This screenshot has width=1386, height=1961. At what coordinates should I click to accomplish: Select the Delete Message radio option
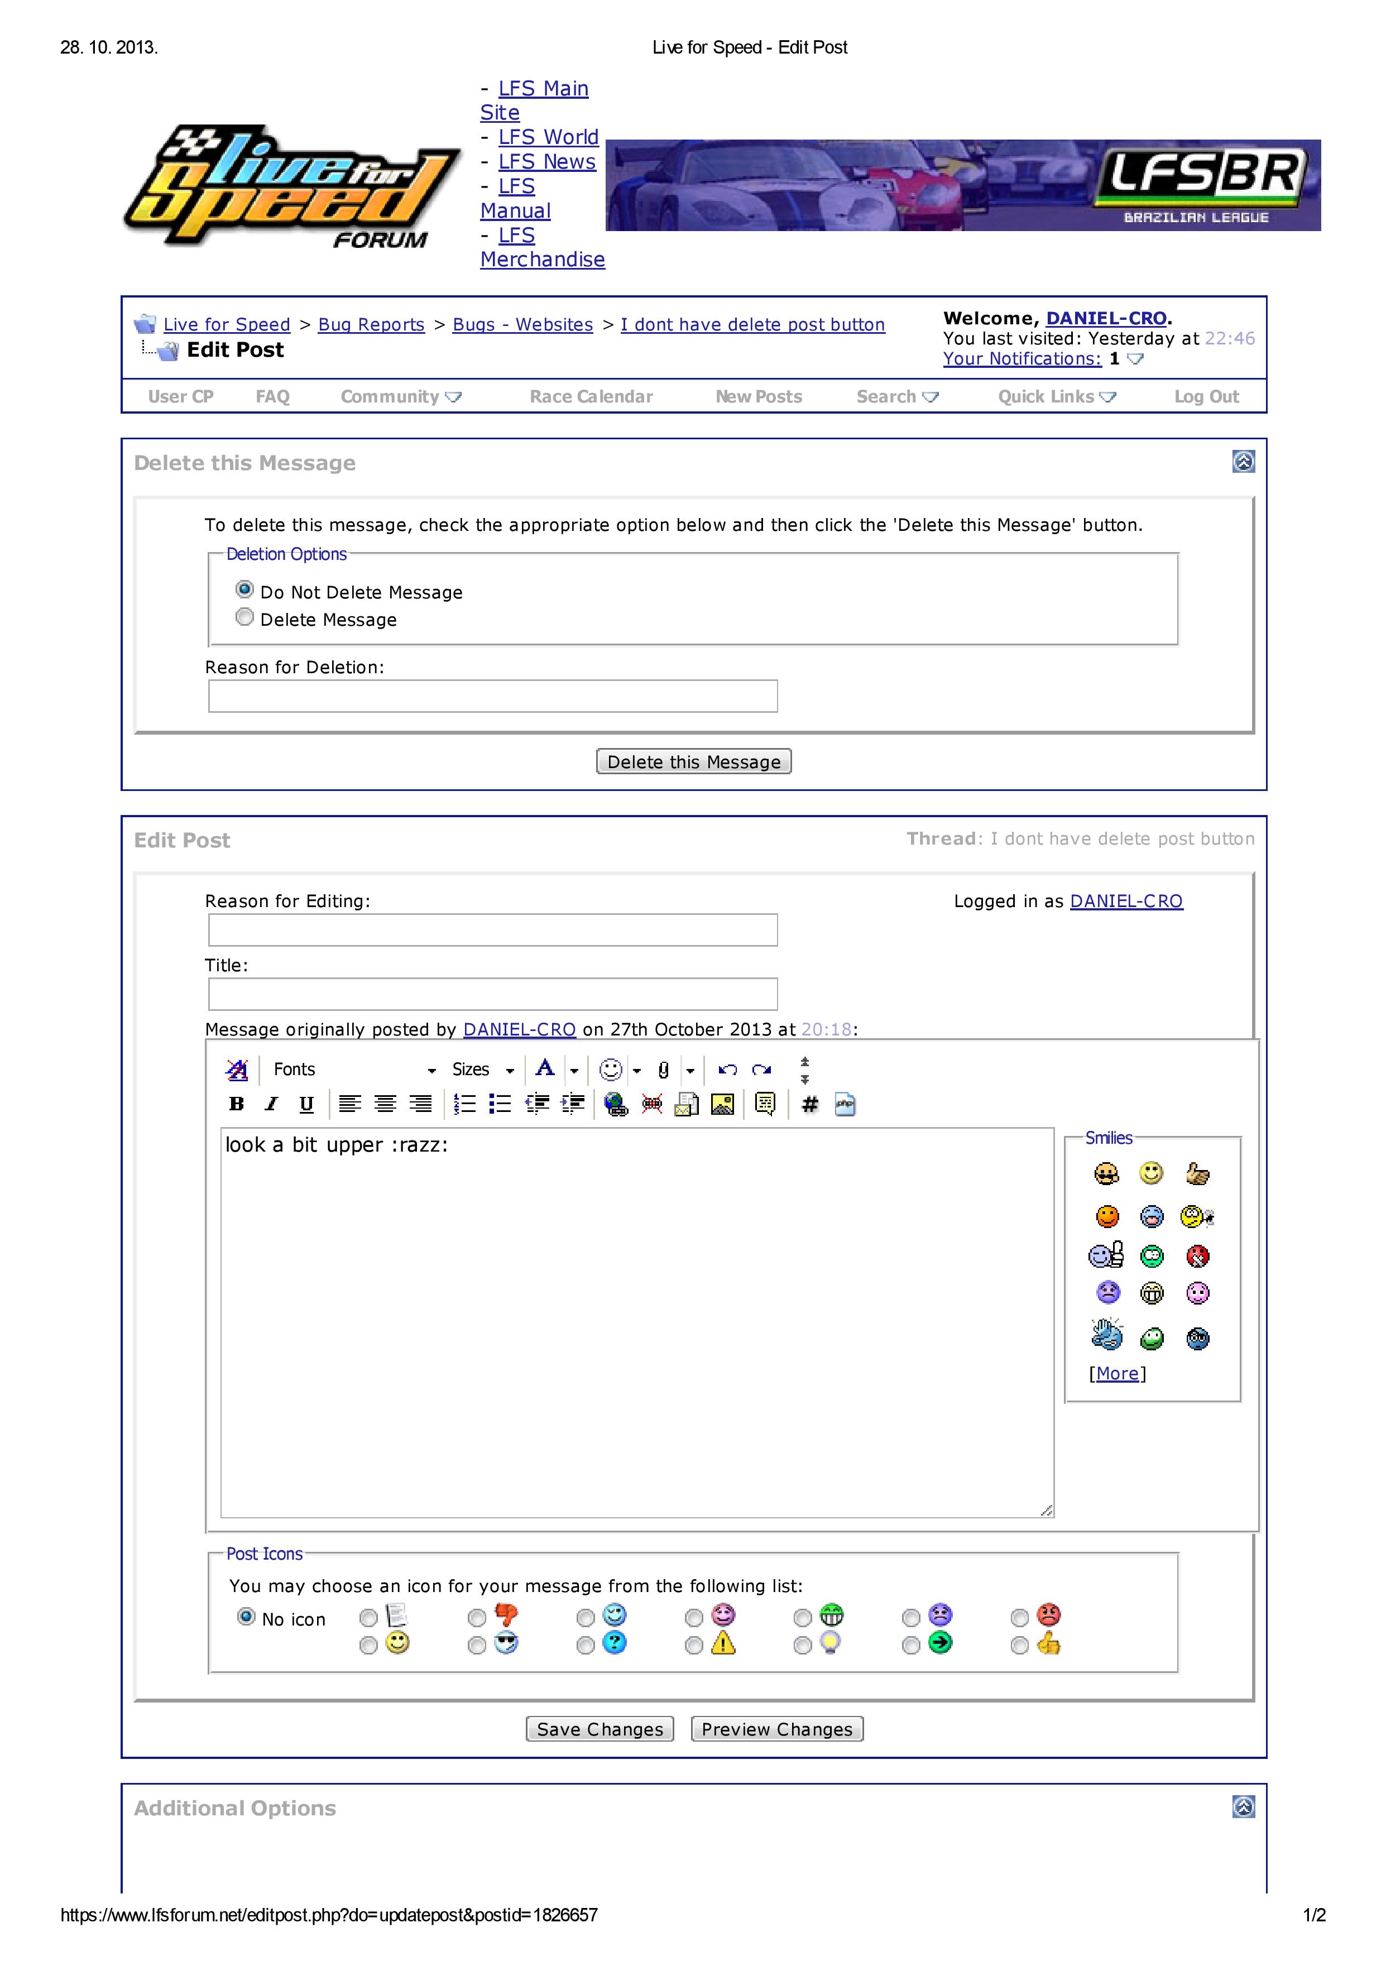245,617
